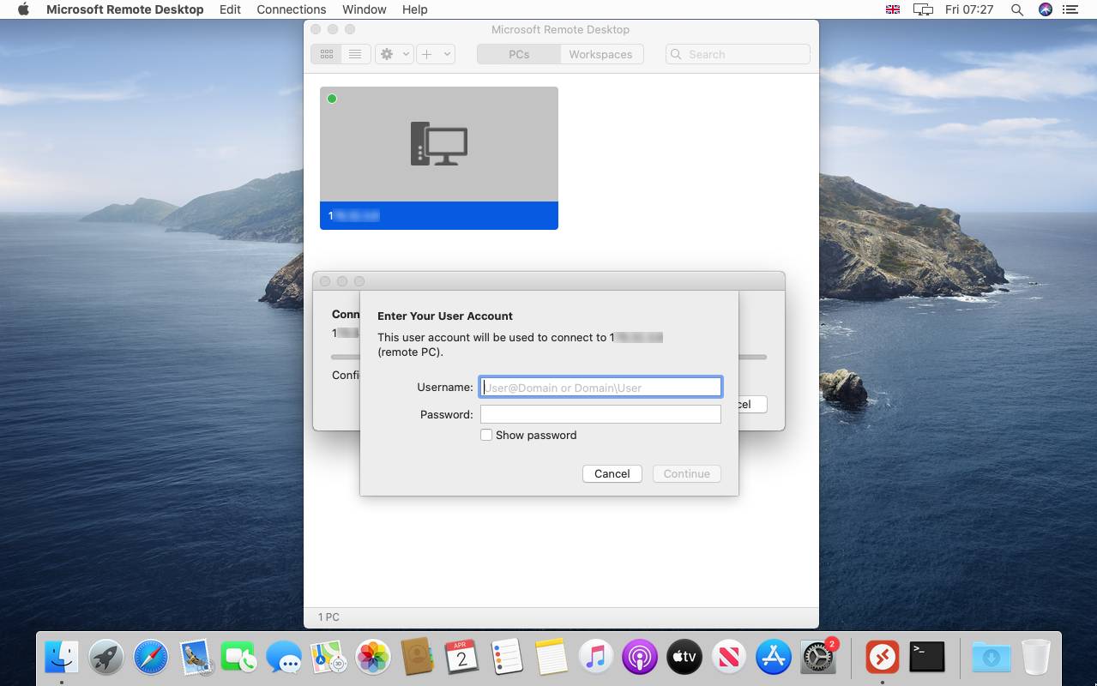Open Podcasts from the Dock
The image size is (1097, 686).
tap(640, 658)
